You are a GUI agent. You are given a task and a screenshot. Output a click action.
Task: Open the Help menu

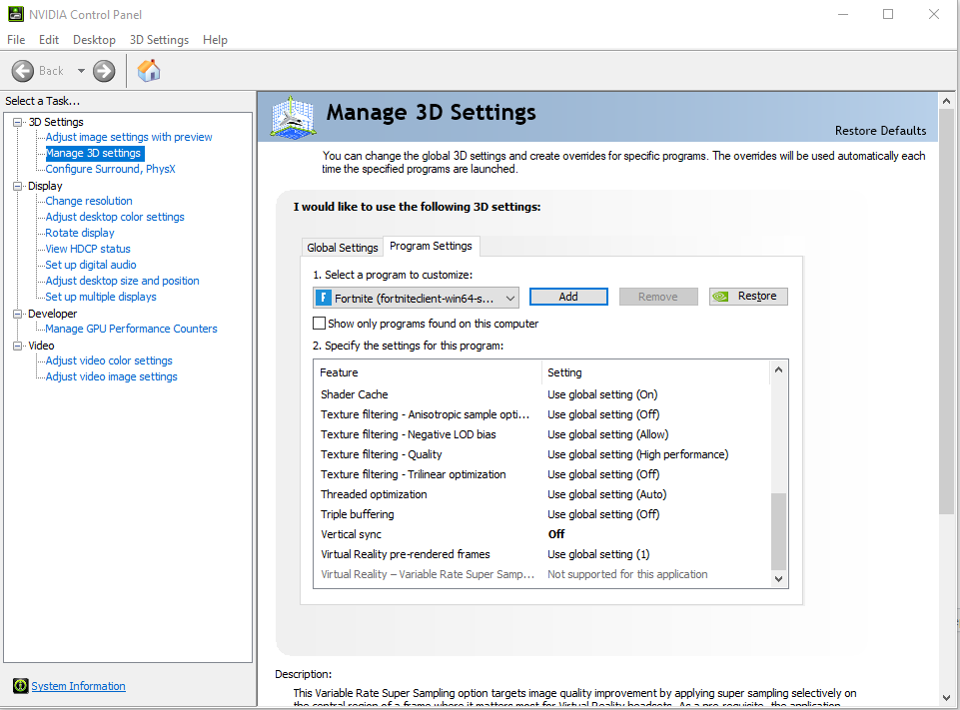click(215, 40)
